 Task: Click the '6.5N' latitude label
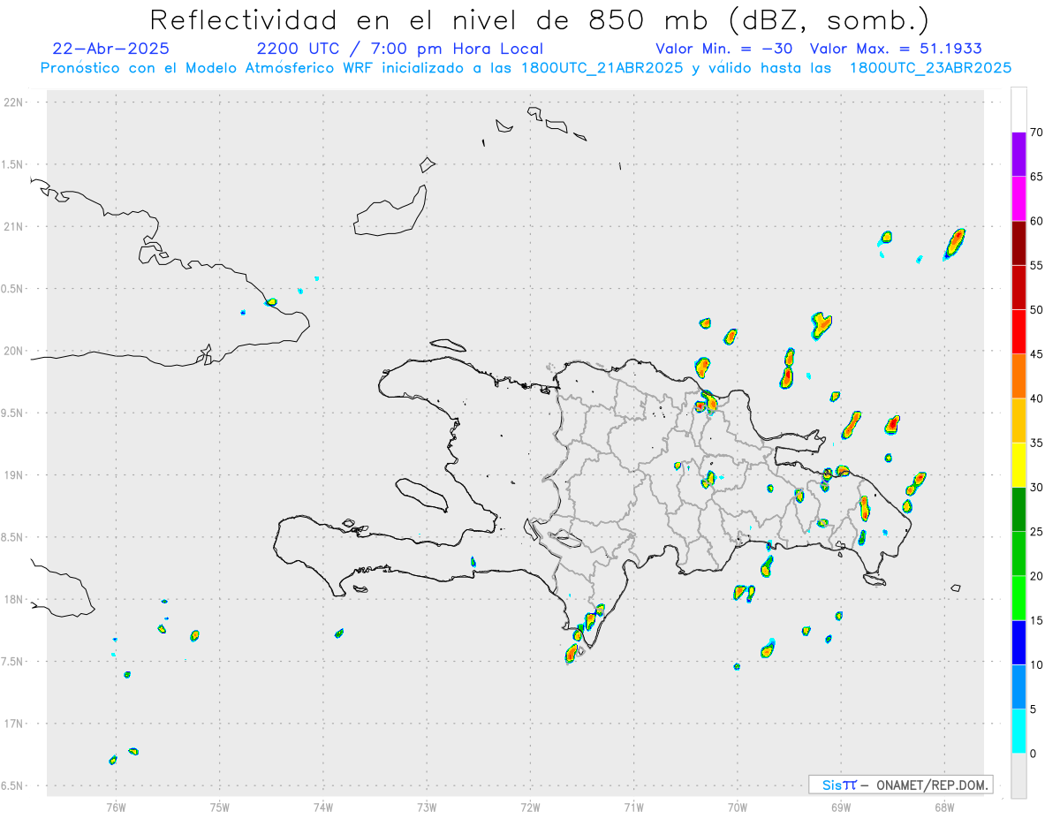[13, 785]
